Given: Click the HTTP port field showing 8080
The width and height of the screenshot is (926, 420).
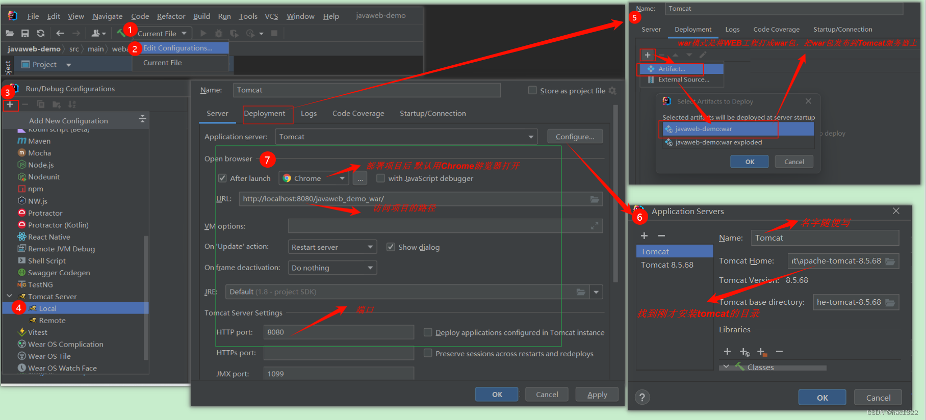Looking at the screenshot, I should tap(339, 332).
